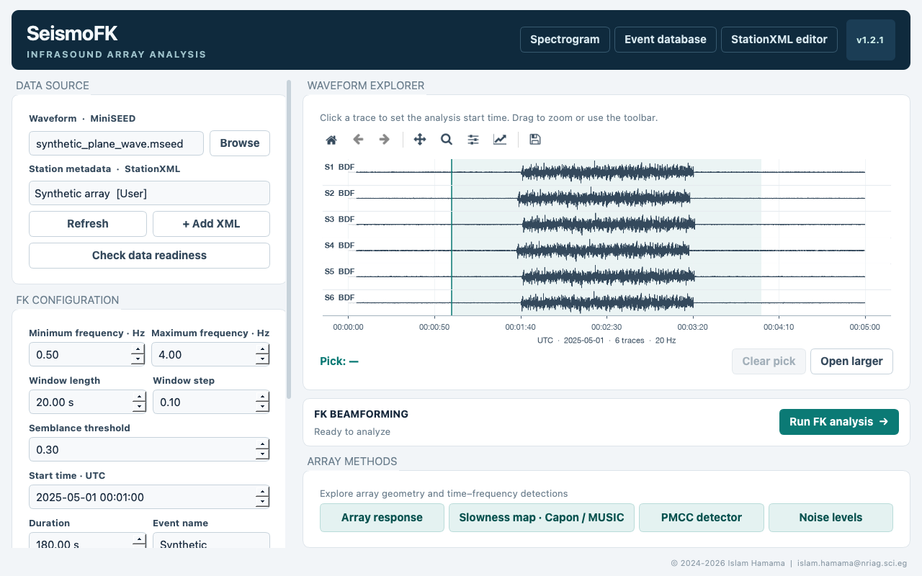
Task: Click the SeismoFK title
Action: [x=72, y=33]
